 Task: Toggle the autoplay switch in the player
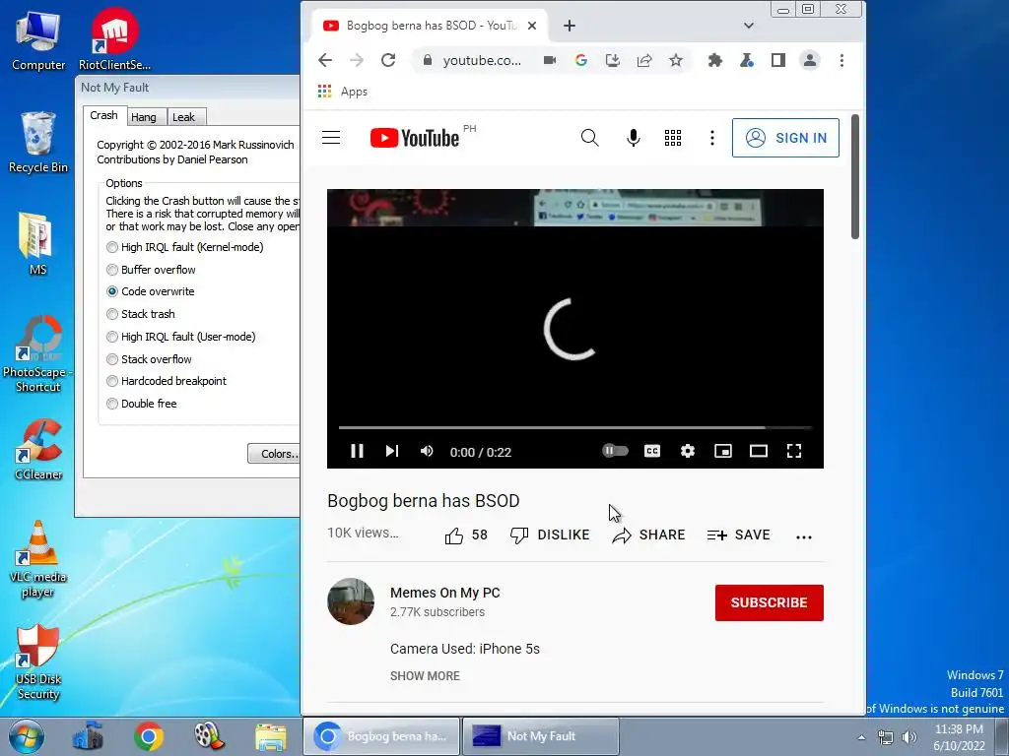[x=615, y=451]
